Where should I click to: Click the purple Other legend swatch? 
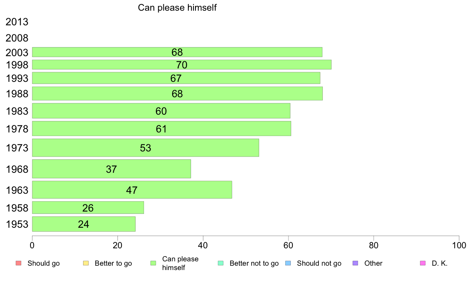click(356, 263)
